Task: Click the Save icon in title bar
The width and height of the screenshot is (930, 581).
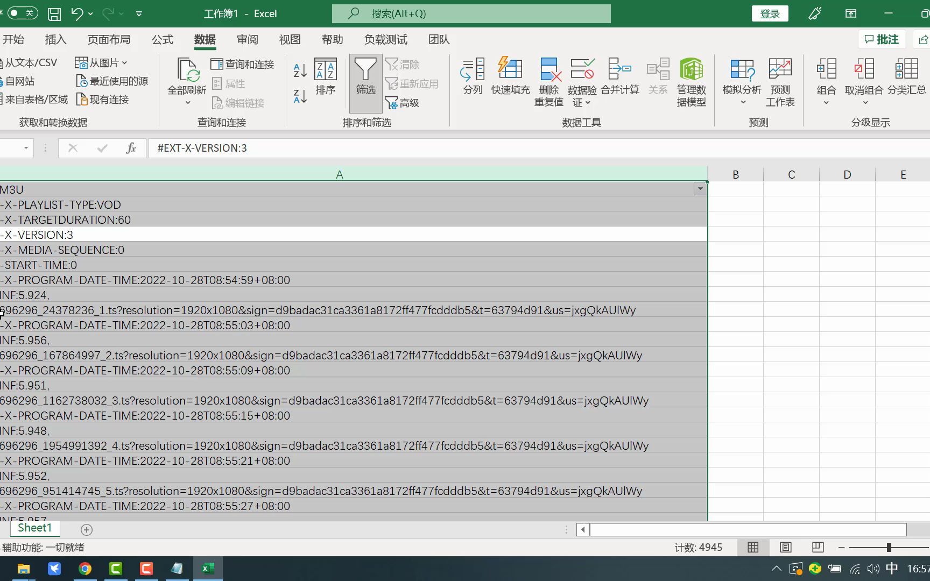Action: tap(54, 13)
